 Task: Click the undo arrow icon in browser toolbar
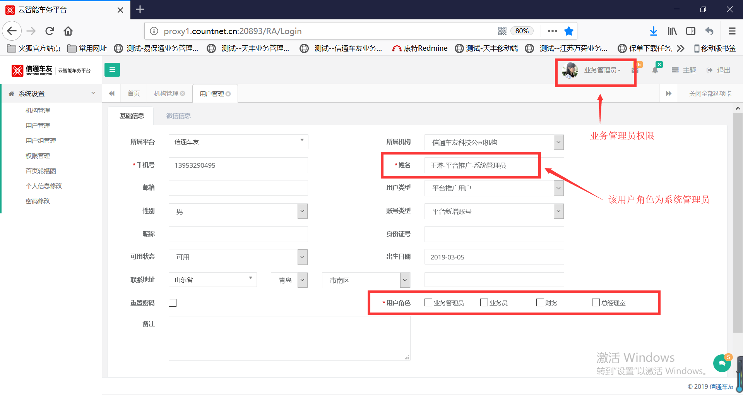click(x=709, y=31)
